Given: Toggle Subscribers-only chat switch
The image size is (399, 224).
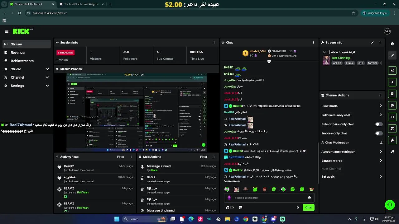Looking at the screenshot, I should (x=378, y=124).
